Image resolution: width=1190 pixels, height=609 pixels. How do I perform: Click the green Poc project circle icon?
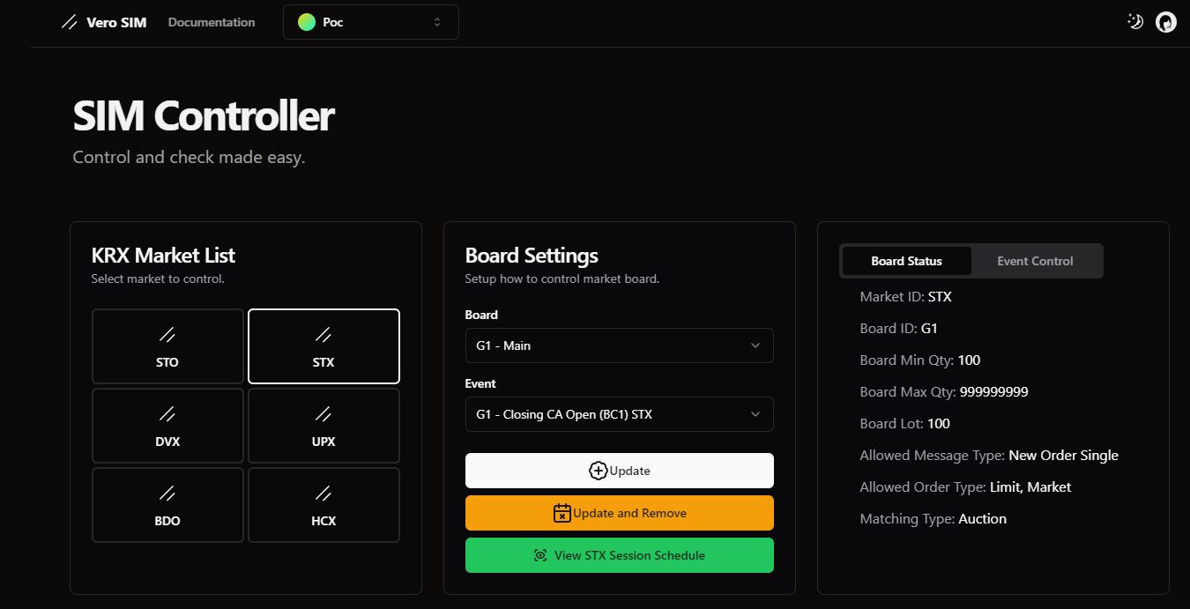pyautogui.click(x=307, y=22)
